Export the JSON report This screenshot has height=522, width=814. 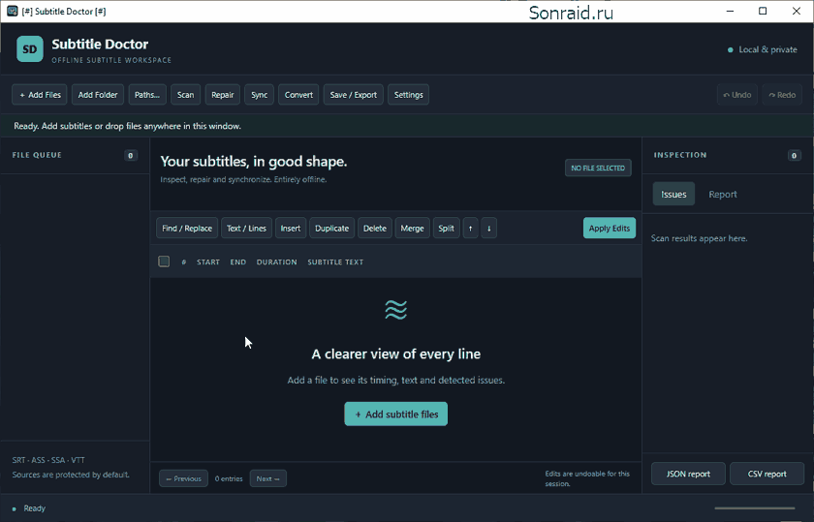coord(688,474)
